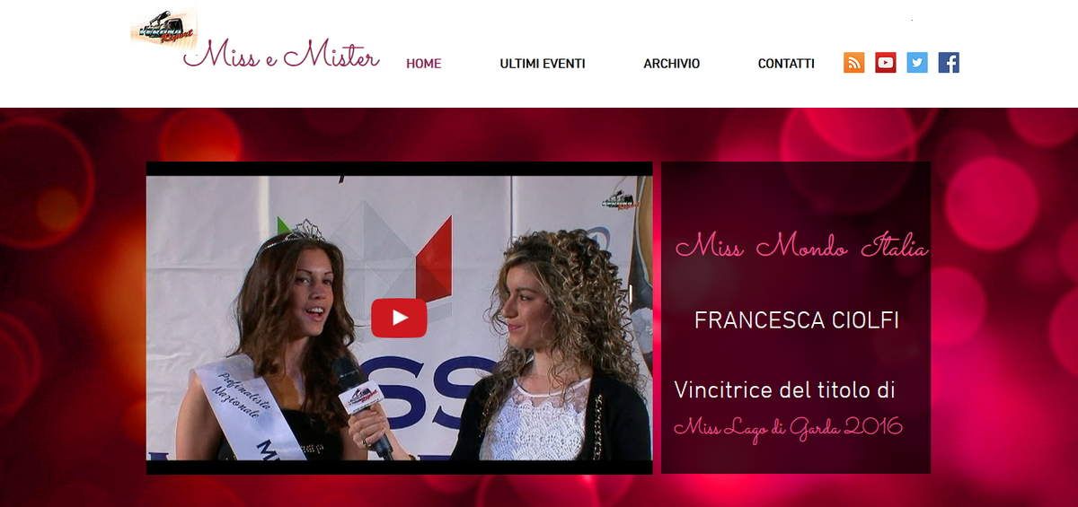1078x507 pixels.
Task: Click the Miss Lago di Garda 2016 text
Action: coord(788,427)
